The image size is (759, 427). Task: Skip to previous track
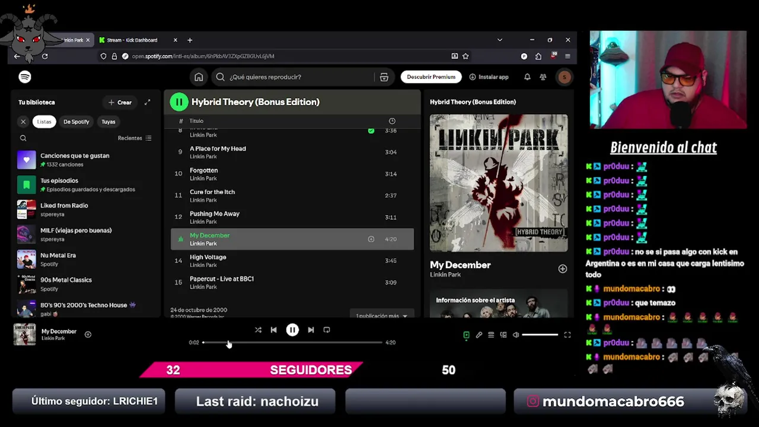point(273,330)
